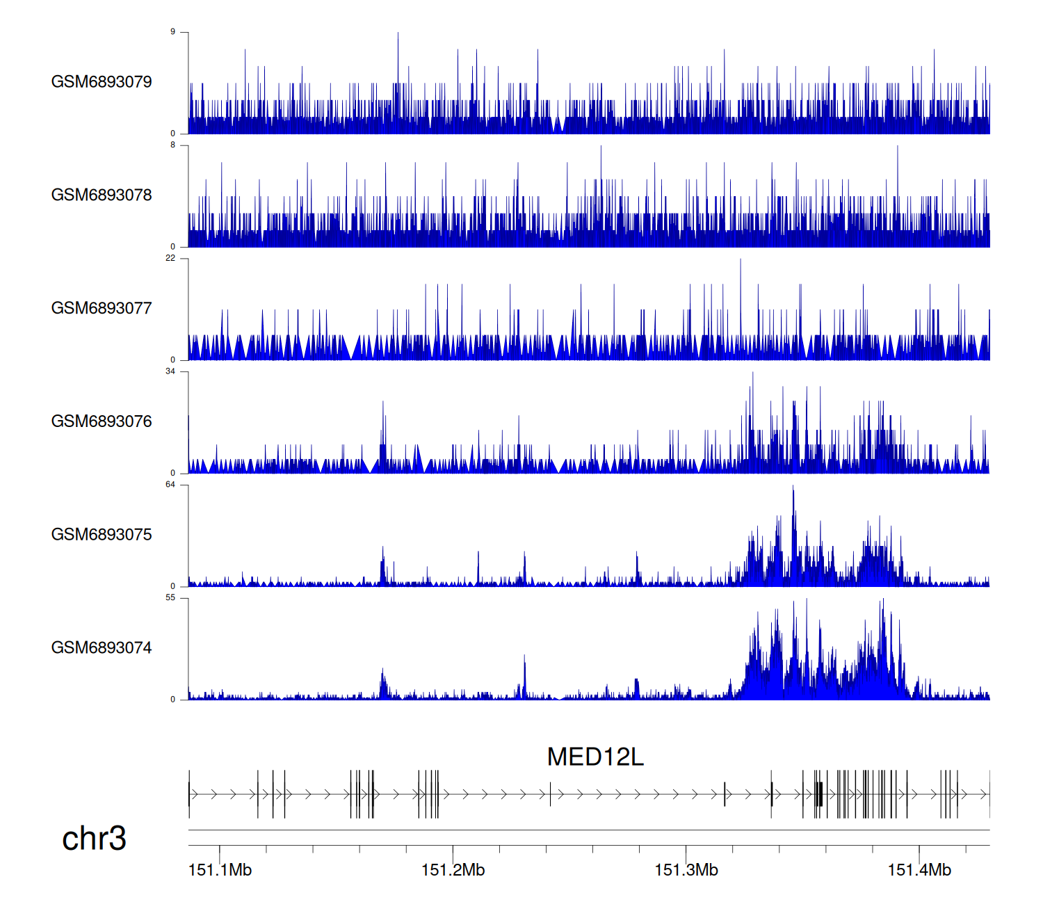This screenshot has width=1043, height=918.
Task: Click the y-axis maximum 55 label
Action: coord(170,598)
